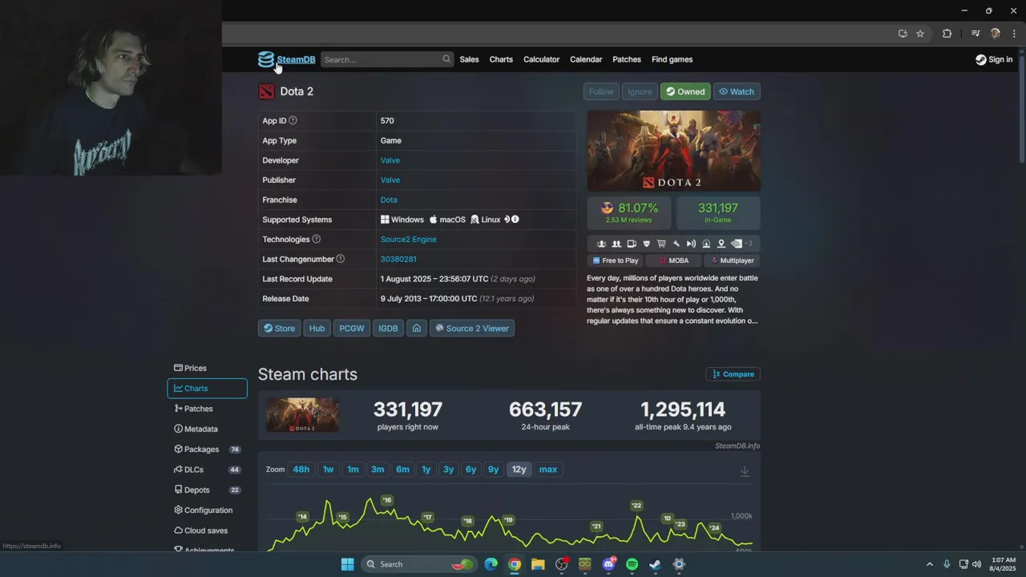Open File Explorer from the taskbar
1026x577 pixels.
tap(538, 564)
